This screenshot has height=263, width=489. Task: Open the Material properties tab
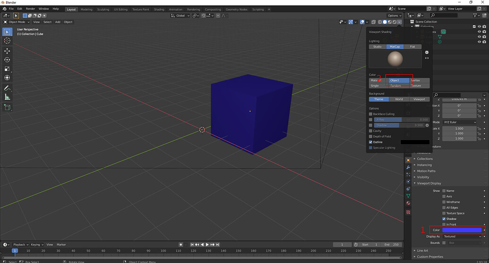point(408,203)
